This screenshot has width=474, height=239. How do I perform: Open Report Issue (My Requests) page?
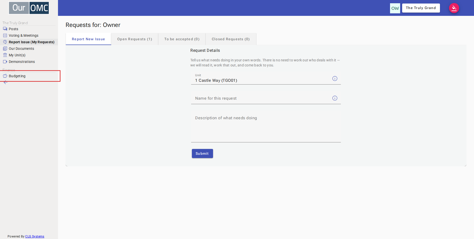pyautogui.click(x=29, y=42)
